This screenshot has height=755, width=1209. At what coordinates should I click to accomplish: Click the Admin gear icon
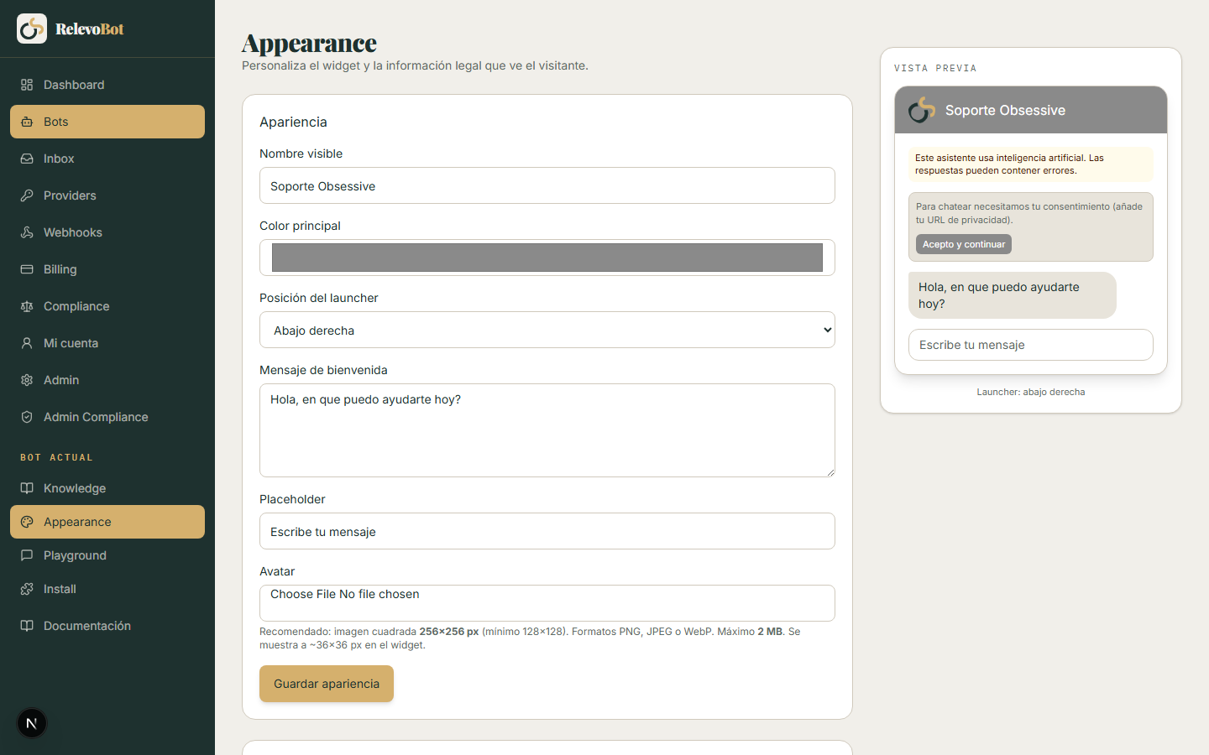click(x=27, y=380)
